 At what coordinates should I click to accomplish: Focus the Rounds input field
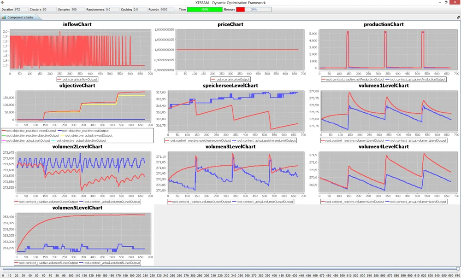[x=167, y=9]
